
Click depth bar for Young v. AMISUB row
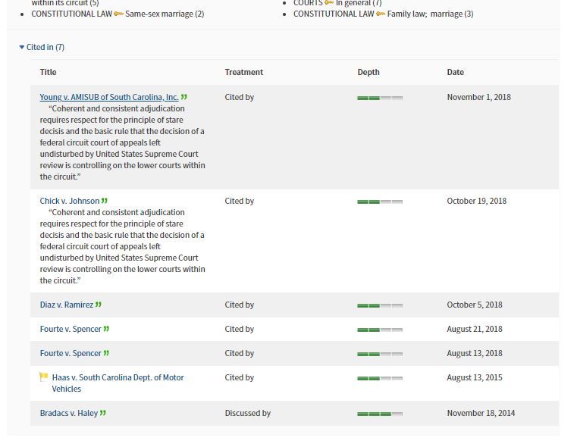pyautogui.click(x=380, y=98)
